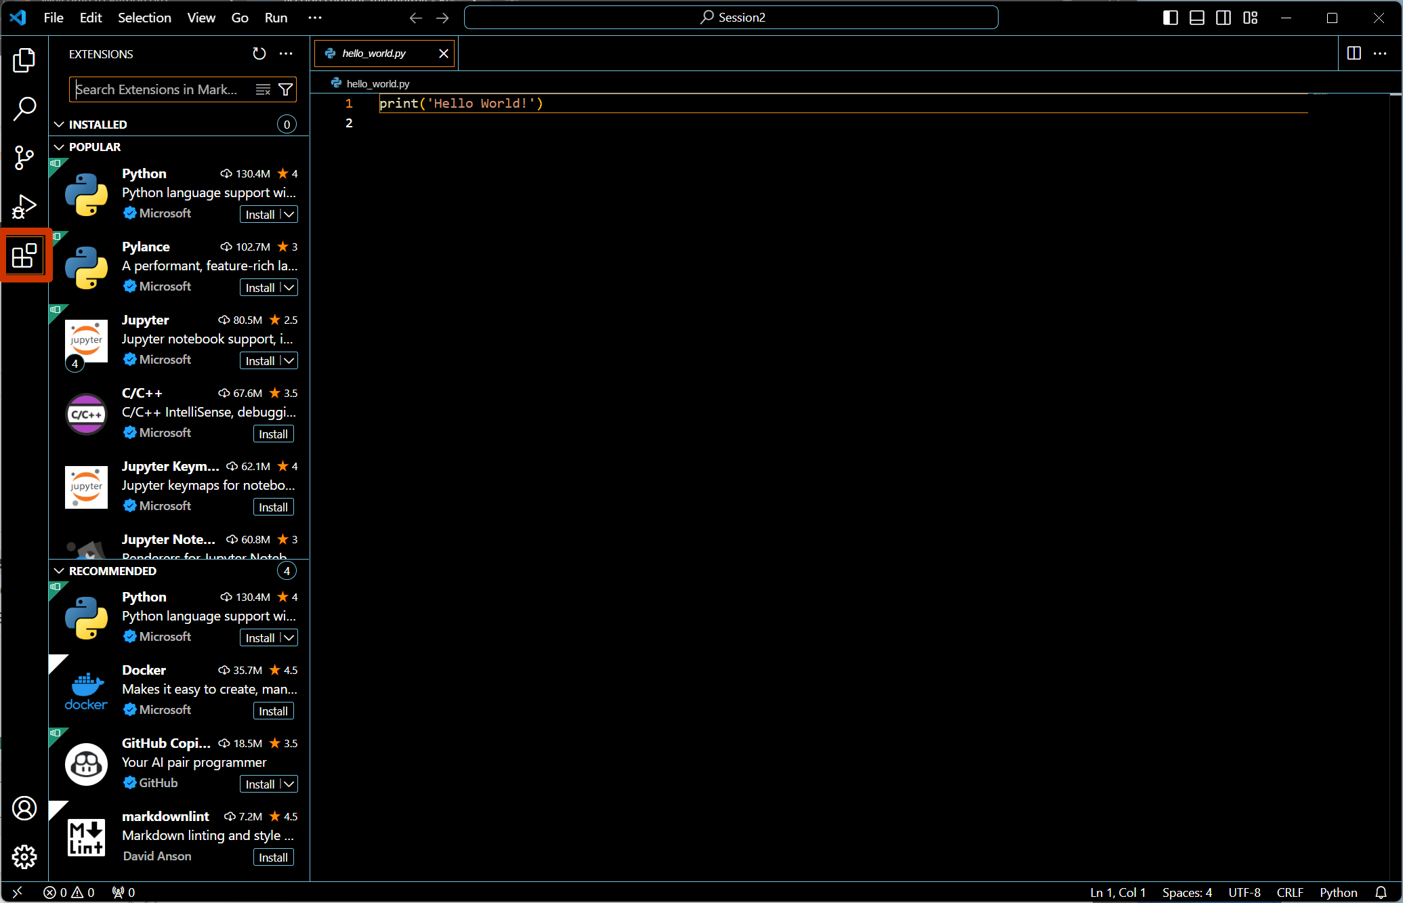Viewport: 1403px width, 903px height.
Task: Install the Docker extension
Action: pyautogui.click(x=273, y=711)
